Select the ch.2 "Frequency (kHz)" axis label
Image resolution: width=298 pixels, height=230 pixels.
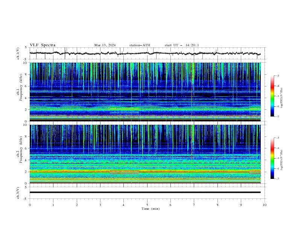[x=21, y=149]
